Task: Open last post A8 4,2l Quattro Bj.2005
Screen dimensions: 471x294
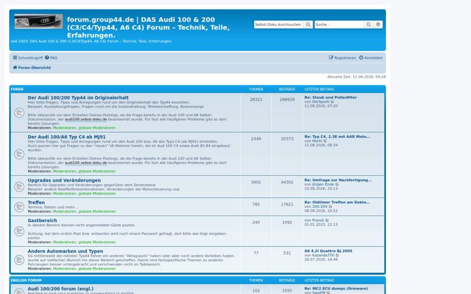Action: point(328,251)
